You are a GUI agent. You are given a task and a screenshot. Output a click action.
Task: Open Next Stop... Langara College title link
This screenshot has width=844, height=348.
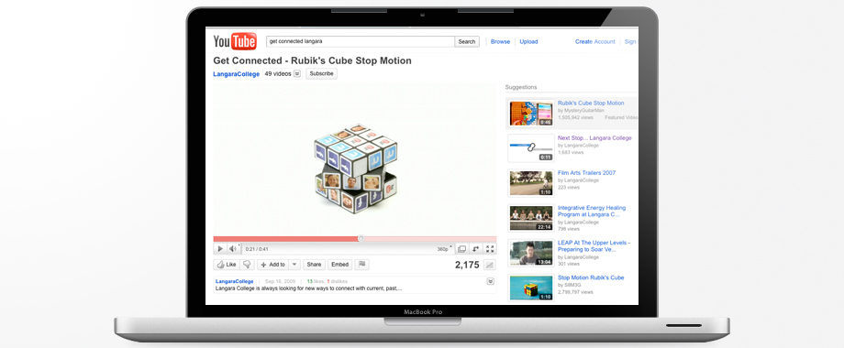(x=594, y=138)
